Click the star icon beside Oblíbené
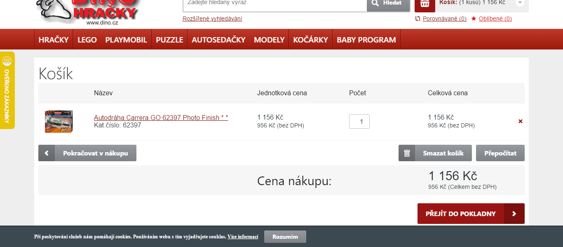563x247 pixels. point(474,19)
